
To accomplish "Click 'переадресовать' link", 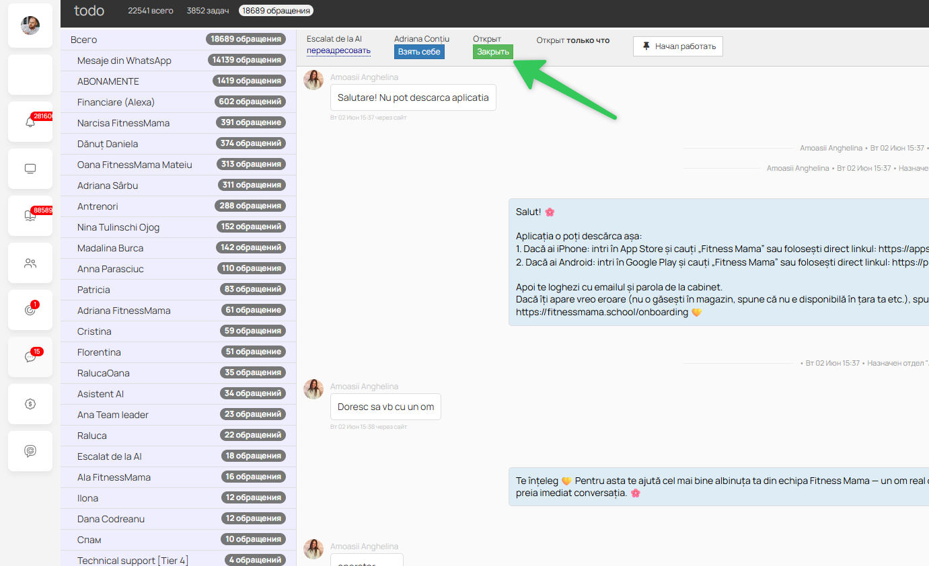I will click(x=338, y=50).
